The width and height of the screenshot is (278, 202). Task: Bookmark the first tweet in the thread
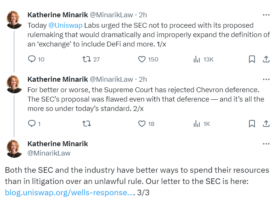(252, 59)
